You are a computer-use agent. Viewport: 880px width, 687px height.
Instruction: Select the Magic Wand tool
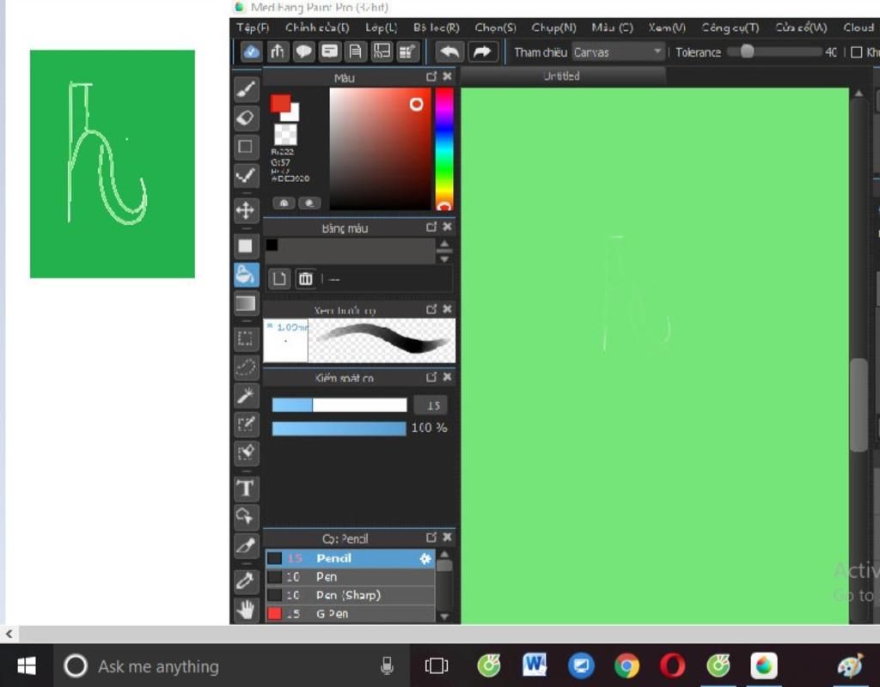pyautogui.click(x=246, y=396)
